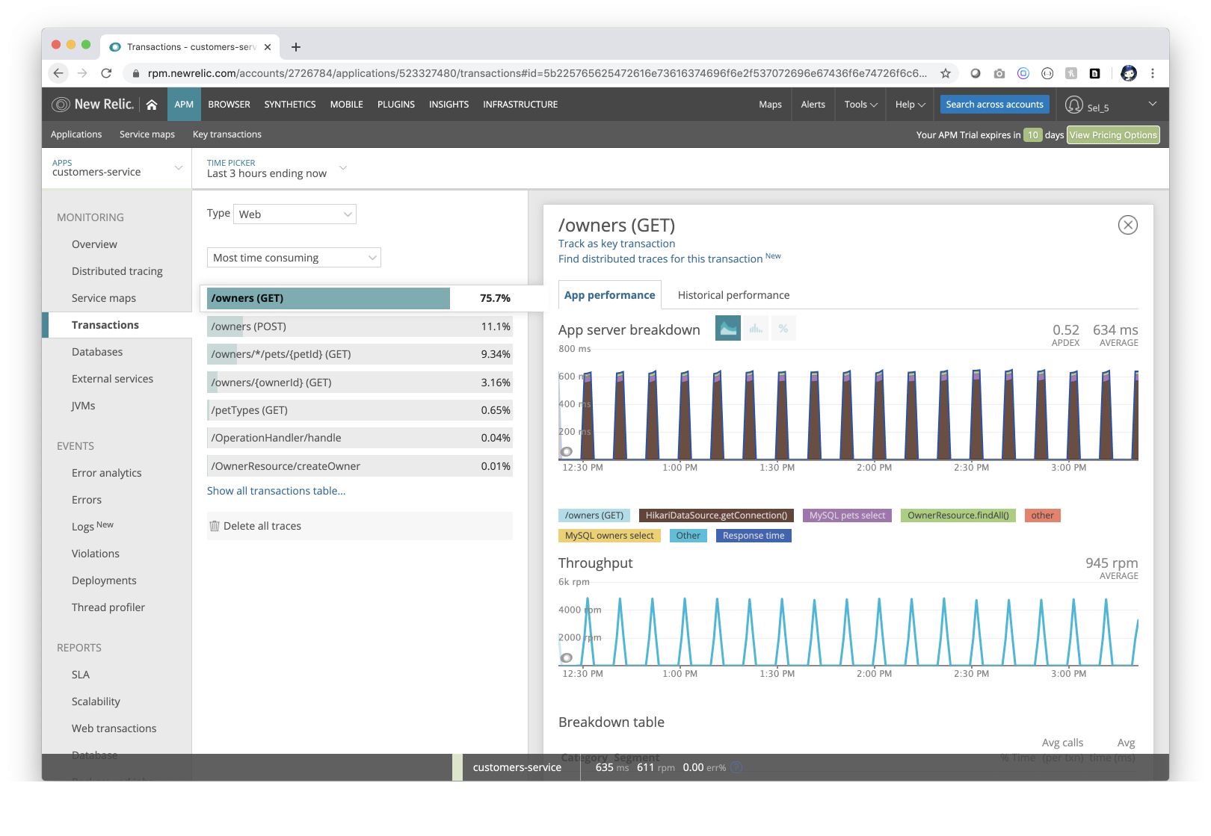Click the browser profile avatar icon
The image size is (1211, 836).
pyautogui.click(x=1129, y=73)
